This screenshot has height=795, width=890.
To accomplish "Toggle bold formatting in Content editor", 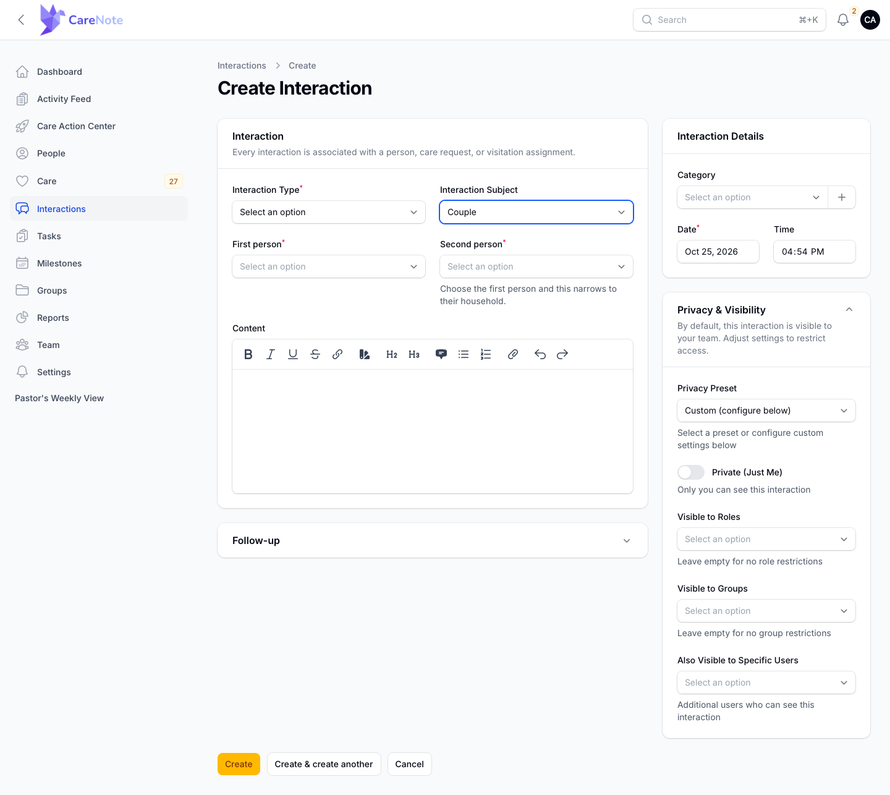I will point(248,354).
